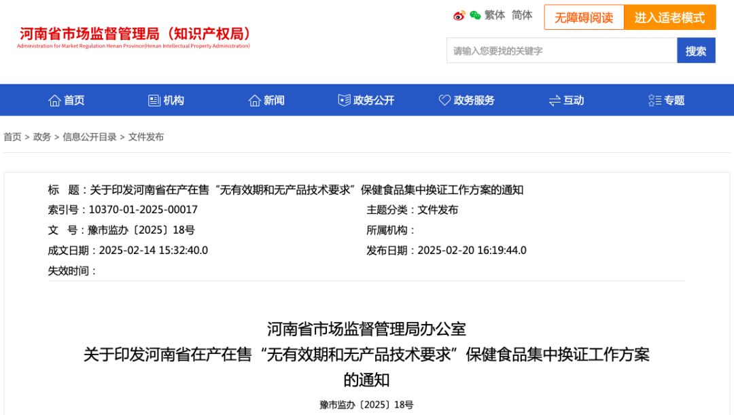
Task: Click the list icon next to 专题
Action: click(x=654, y=100)
